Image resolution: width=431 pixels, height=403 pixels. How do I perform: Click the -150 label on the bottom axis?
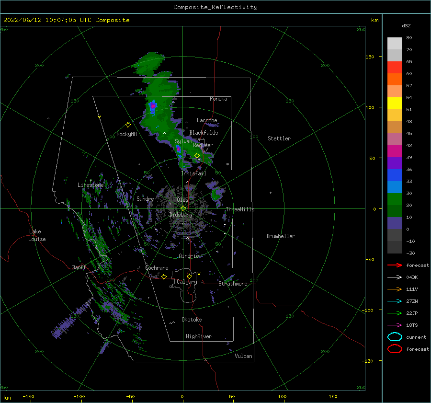click(28, 397)
